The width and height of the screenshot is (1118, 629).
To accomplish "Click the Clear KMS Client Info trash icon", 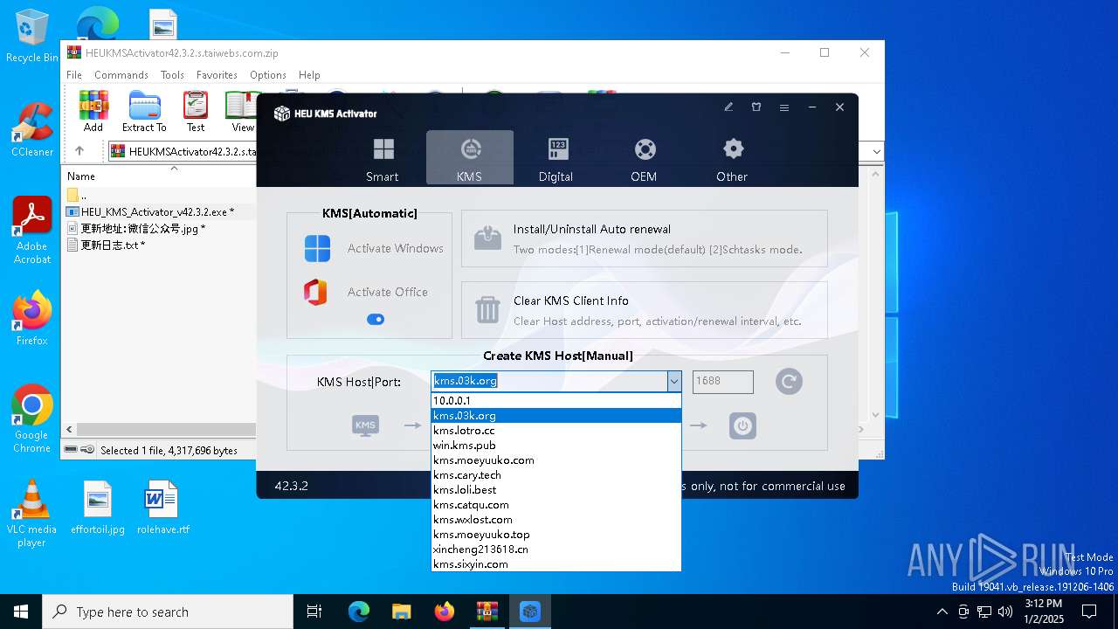I will pyautogui.click(x=487, y=310).
